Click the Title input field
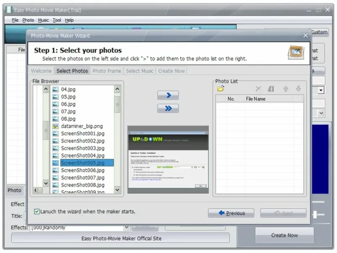The height and width of the screenshot is (253, 337). click(25, 216)
